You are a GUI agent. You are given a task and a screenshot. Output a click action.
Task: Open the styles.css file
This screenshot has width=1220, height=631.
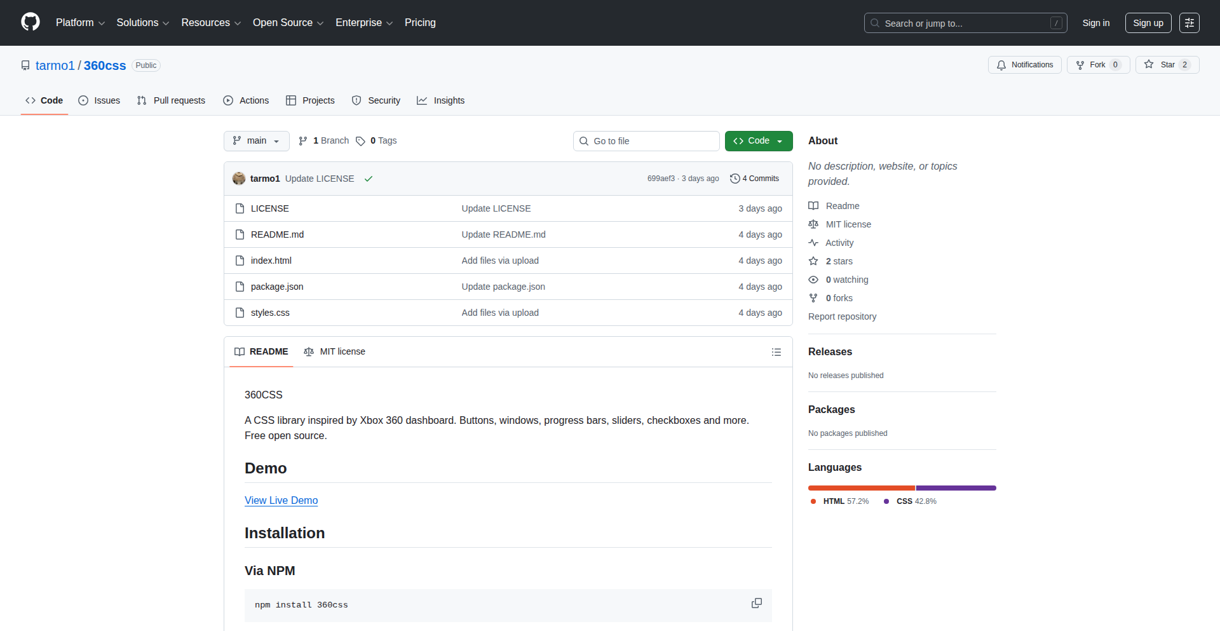point(270,313)
